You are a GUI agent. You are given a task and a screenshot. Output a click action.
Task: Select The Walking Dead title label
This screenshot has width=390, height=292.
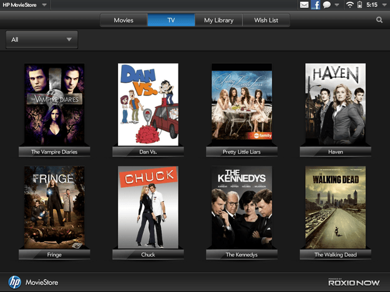[x=336, y=255]
